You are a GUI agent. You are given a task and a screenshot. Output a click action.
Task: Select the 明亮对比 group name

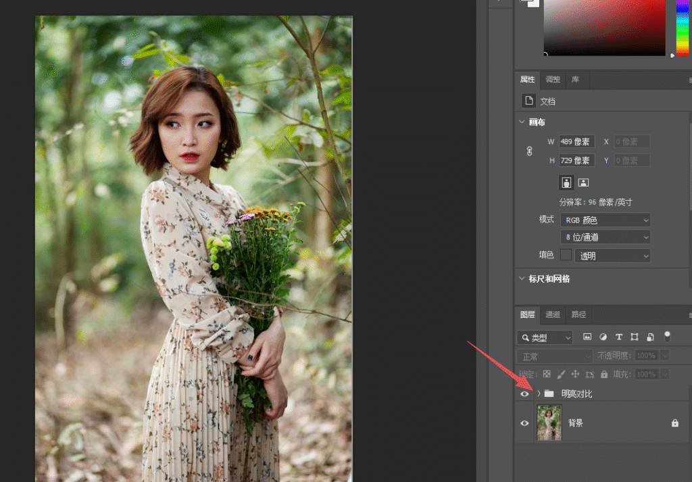(576, 393)
